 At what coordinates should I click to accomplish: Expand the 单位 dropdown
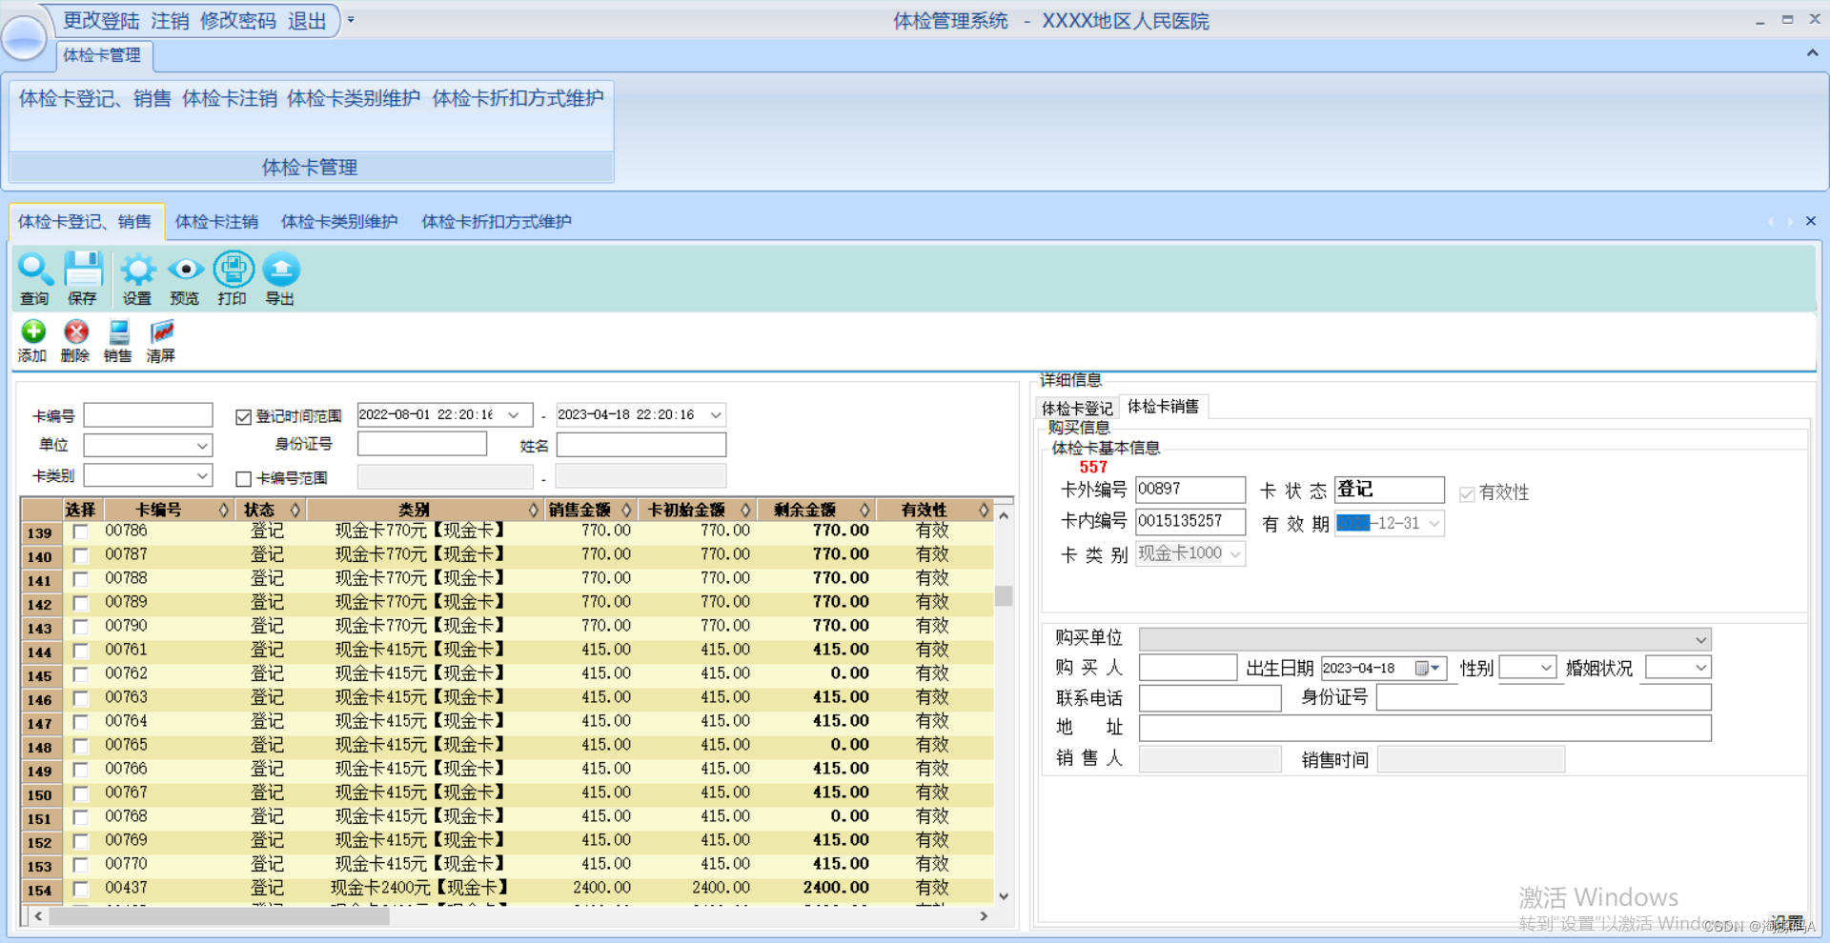tap(202, 445)
